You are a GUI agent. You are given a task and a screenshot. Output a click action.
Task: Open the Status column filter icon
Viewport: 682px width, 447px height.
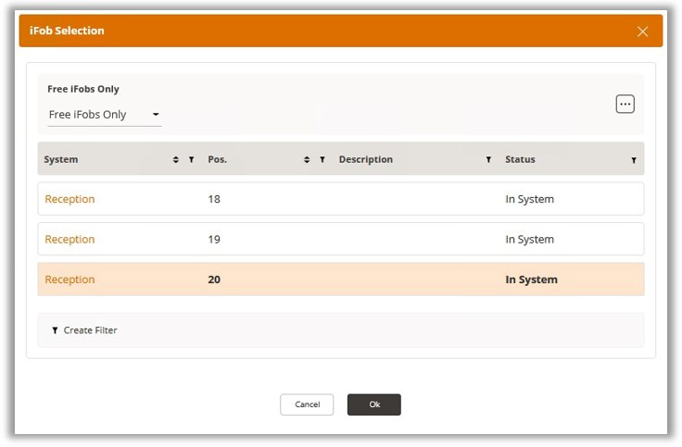(x=634, y=160)
